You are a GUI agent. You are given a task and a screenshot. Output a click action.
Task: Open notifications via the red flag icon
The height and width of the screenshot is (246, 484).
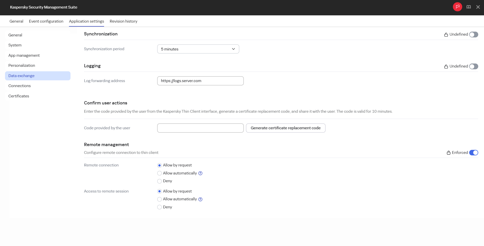(x=457, y=7)
